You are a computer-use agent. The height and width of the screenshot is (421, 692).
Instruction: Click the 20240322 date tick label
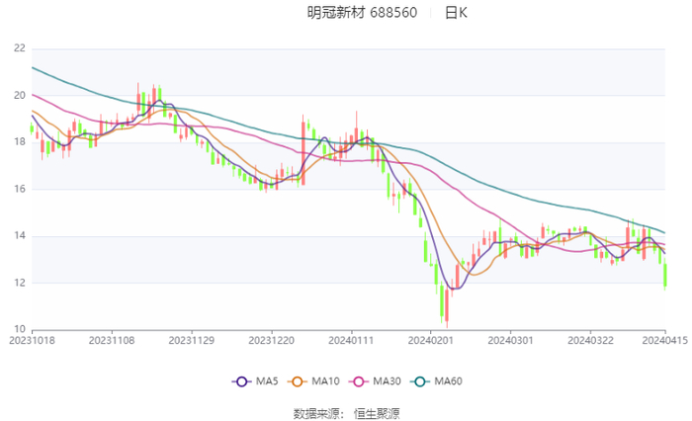(x=590, y=340)
